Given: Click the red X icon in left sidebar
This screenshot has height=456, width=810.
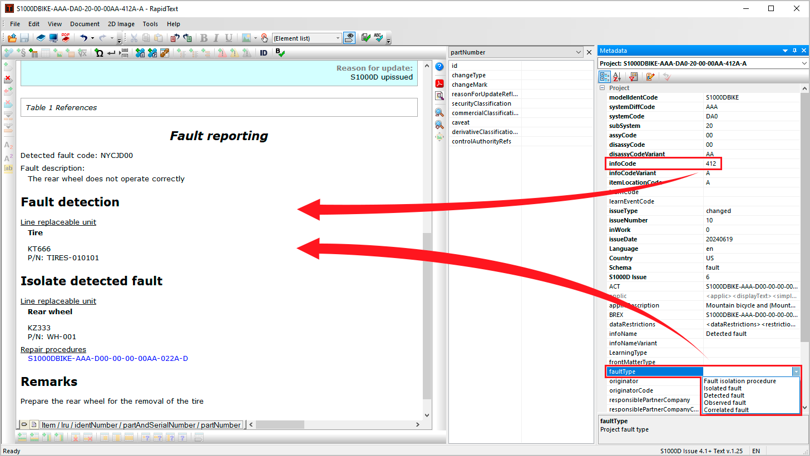Looking at the screenshot, I should [x=8, y=79].
